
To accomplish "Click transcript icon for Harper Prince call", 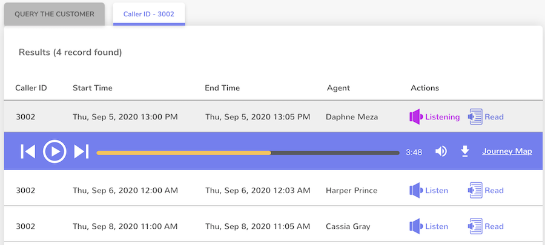I will [x=475, y=191].
